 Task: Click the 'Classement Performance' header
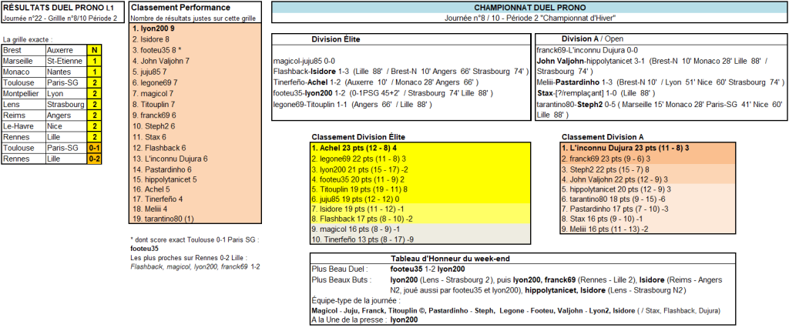coord(180,8)
